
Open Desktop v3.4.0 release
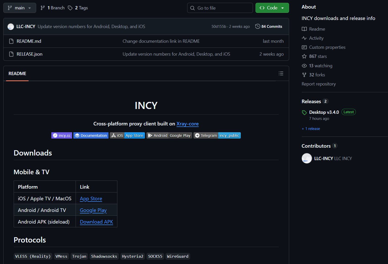pyautogui.click(x=324, y=112)
